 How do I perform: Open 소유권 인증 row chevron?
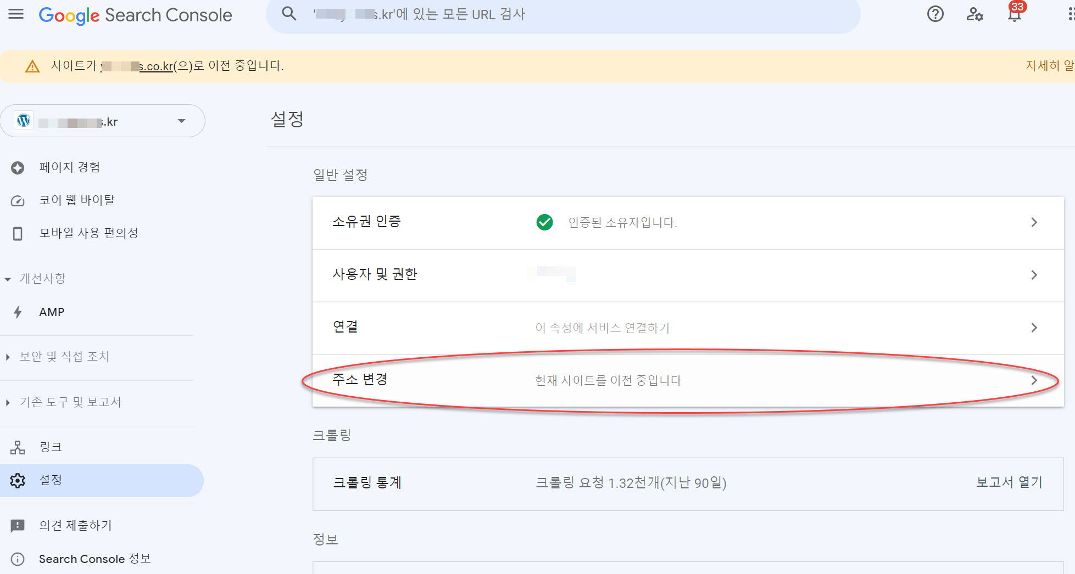pyautogui.click(x=1034, y=222)
